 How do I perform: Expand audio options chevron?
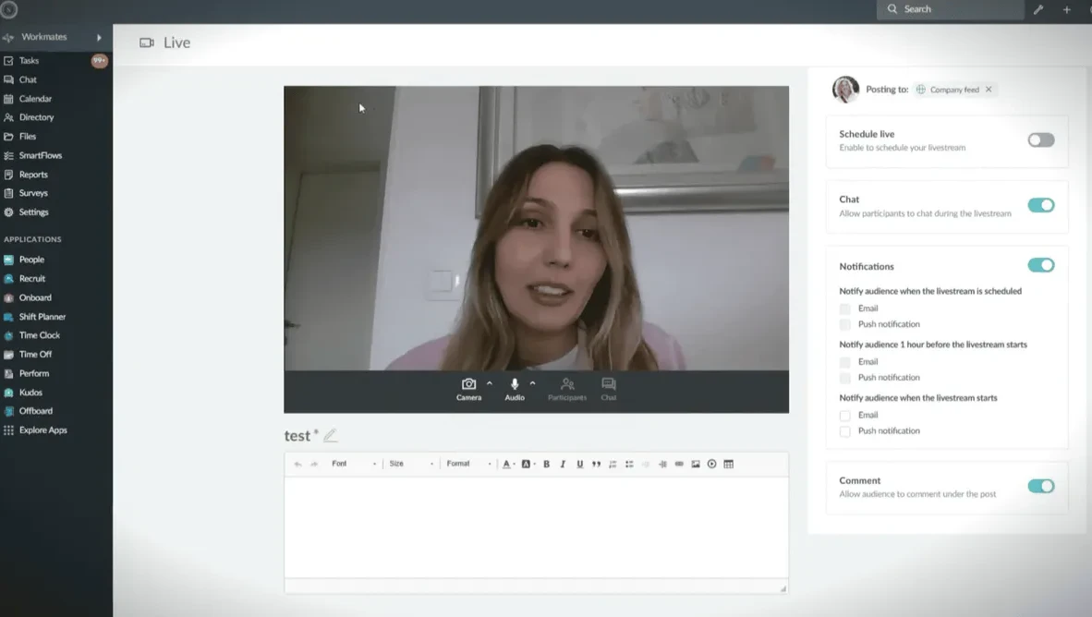[533, 383]
